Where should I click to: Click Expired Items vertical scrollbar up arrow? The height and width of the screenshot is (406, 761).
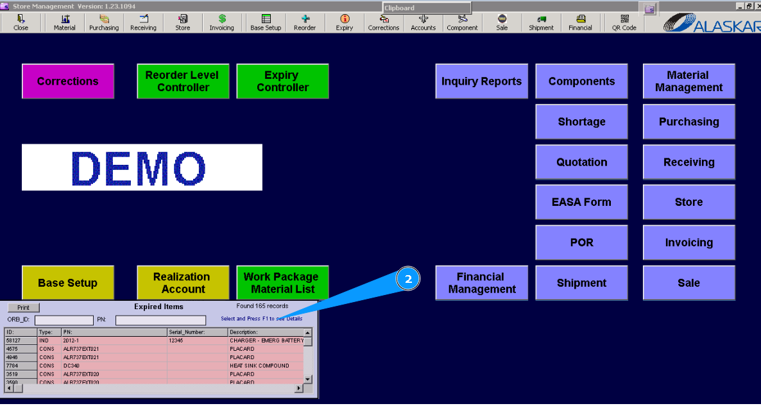coord(308,333)
